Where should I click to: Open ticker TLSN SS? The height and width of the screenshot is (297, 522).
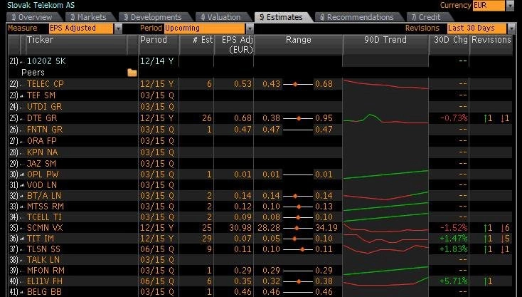coord(45,249)
